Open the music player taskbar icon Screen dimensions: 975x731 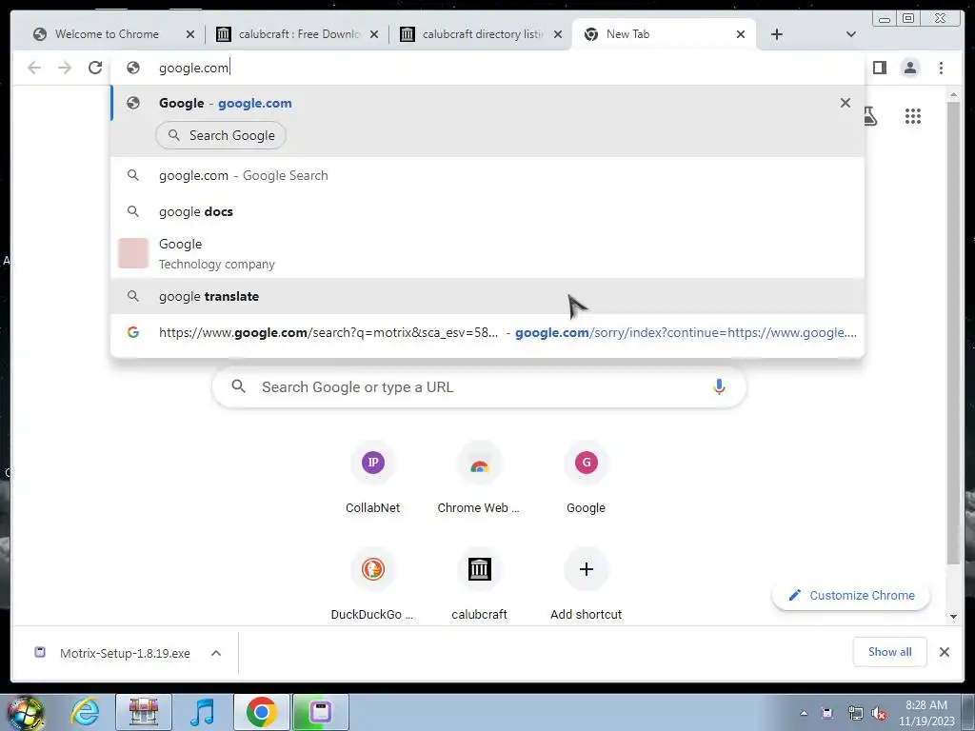[x=202, y=712]
